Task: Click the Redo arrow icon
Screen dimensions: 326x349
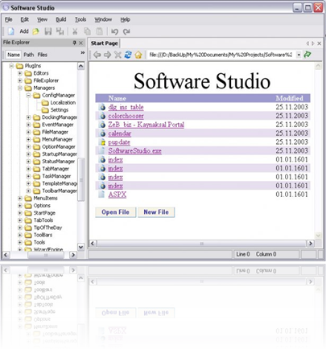Action: [126, 31]
